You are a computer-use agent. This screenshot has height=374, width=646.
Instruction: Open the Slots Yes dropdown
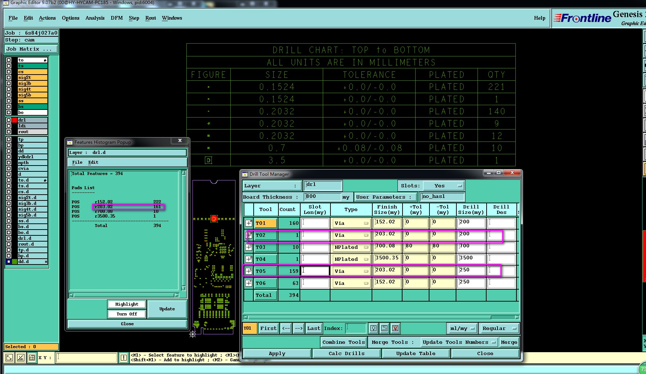point(444,186)
